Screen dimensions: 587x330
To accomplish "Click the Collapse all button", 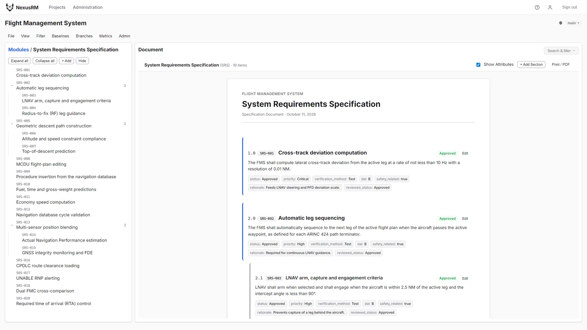I will coord(45,61).
